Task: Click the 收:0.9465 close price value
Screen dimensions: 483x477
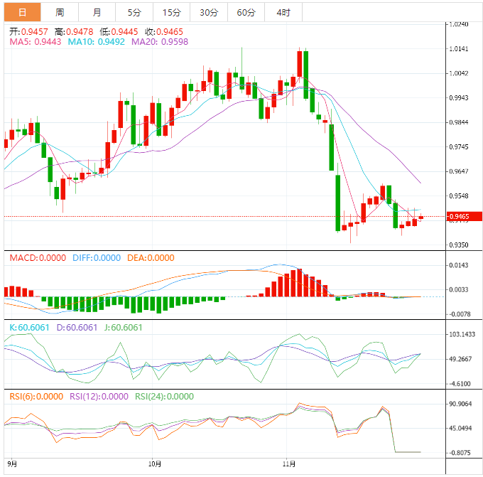Action: pyautogui.click(x=164, y=31)
